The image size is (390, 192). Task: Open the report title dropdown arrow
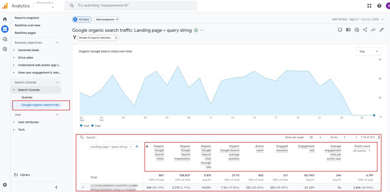201,30
